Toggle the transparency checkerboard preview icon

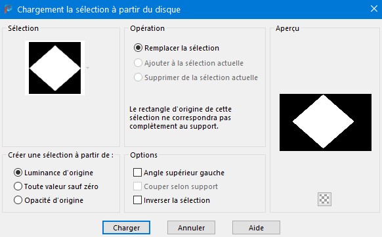click(x=324, y=199)
